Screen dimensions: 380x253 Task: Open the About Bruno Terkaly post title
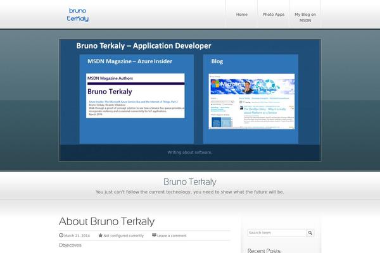coord(106,221)
